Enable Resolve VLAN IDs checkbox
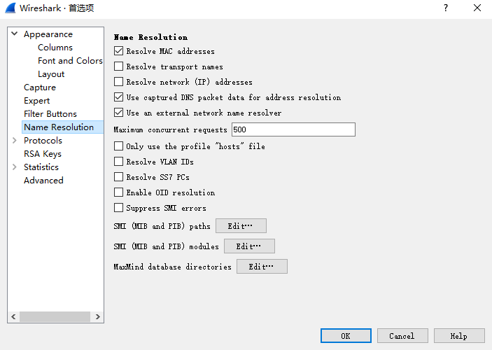This screenshot has width=492, height=350. (x=118, y=161)
